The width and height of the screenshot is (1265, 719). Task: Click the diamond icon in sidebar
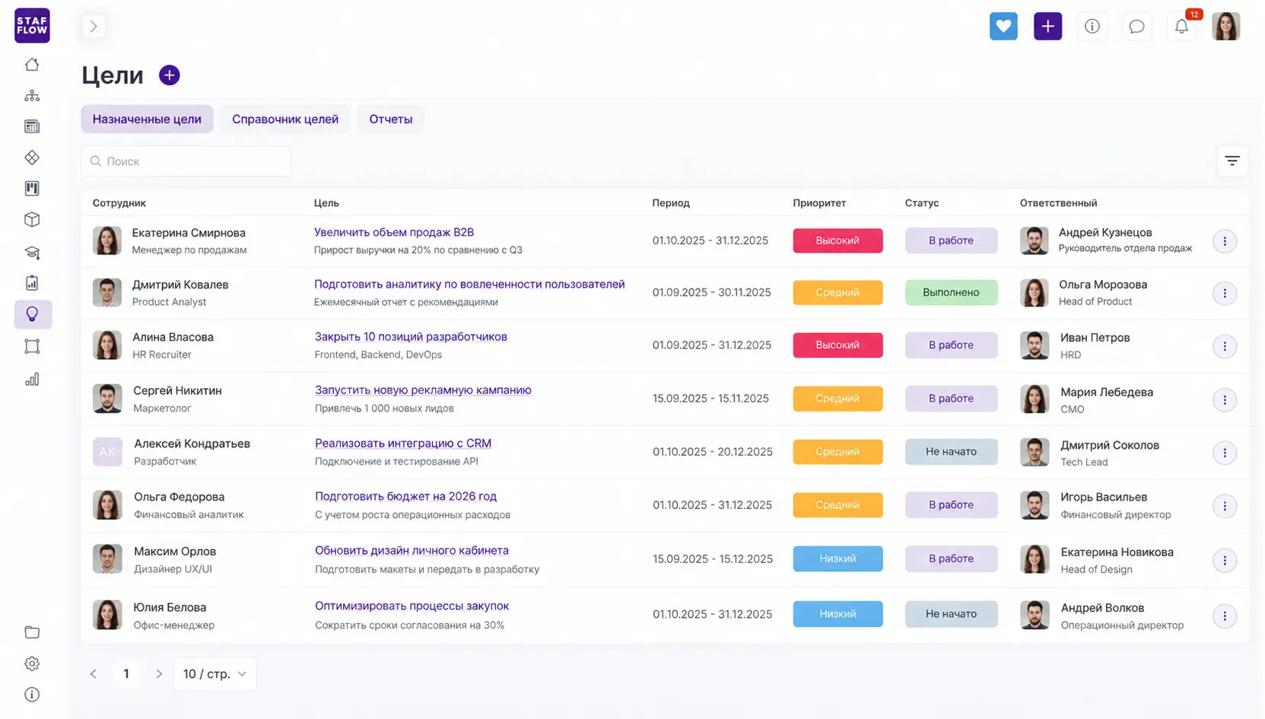coord(32,157)
